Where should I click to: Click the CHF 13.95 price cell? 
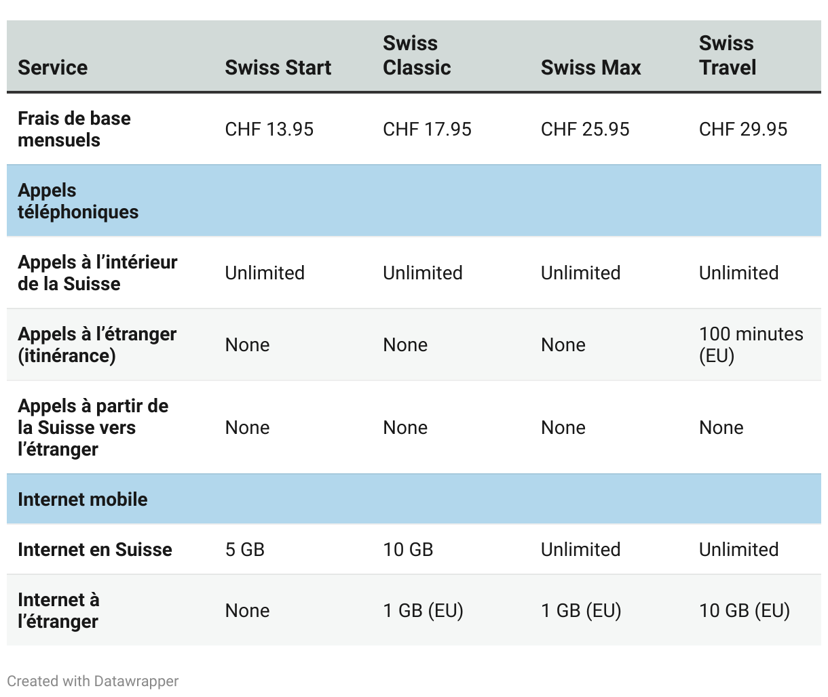[269, 129]
